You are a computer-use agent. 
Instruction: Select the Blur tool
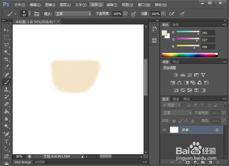(x=6, y=119)
